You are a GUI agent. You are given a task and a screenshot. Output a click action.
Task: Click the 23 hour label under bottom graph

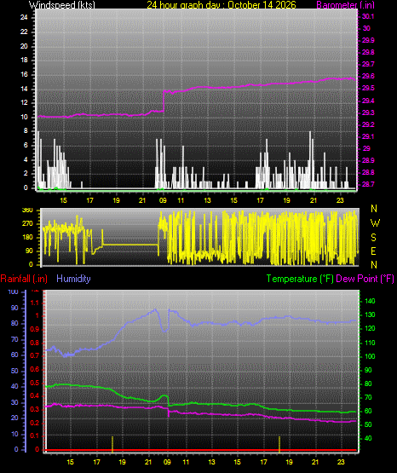(341, 462)
